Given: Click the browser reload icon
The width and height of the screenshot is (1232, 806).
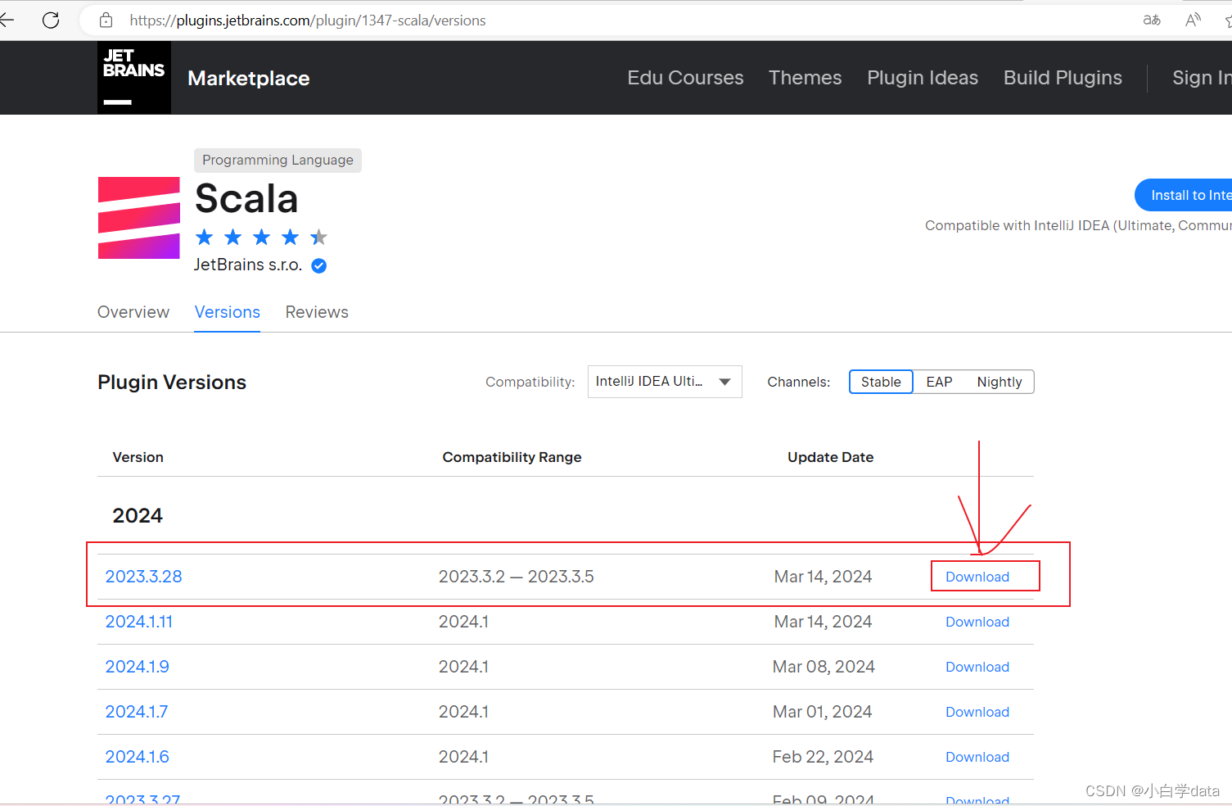Looking at the screenshot, I should 50,20.
